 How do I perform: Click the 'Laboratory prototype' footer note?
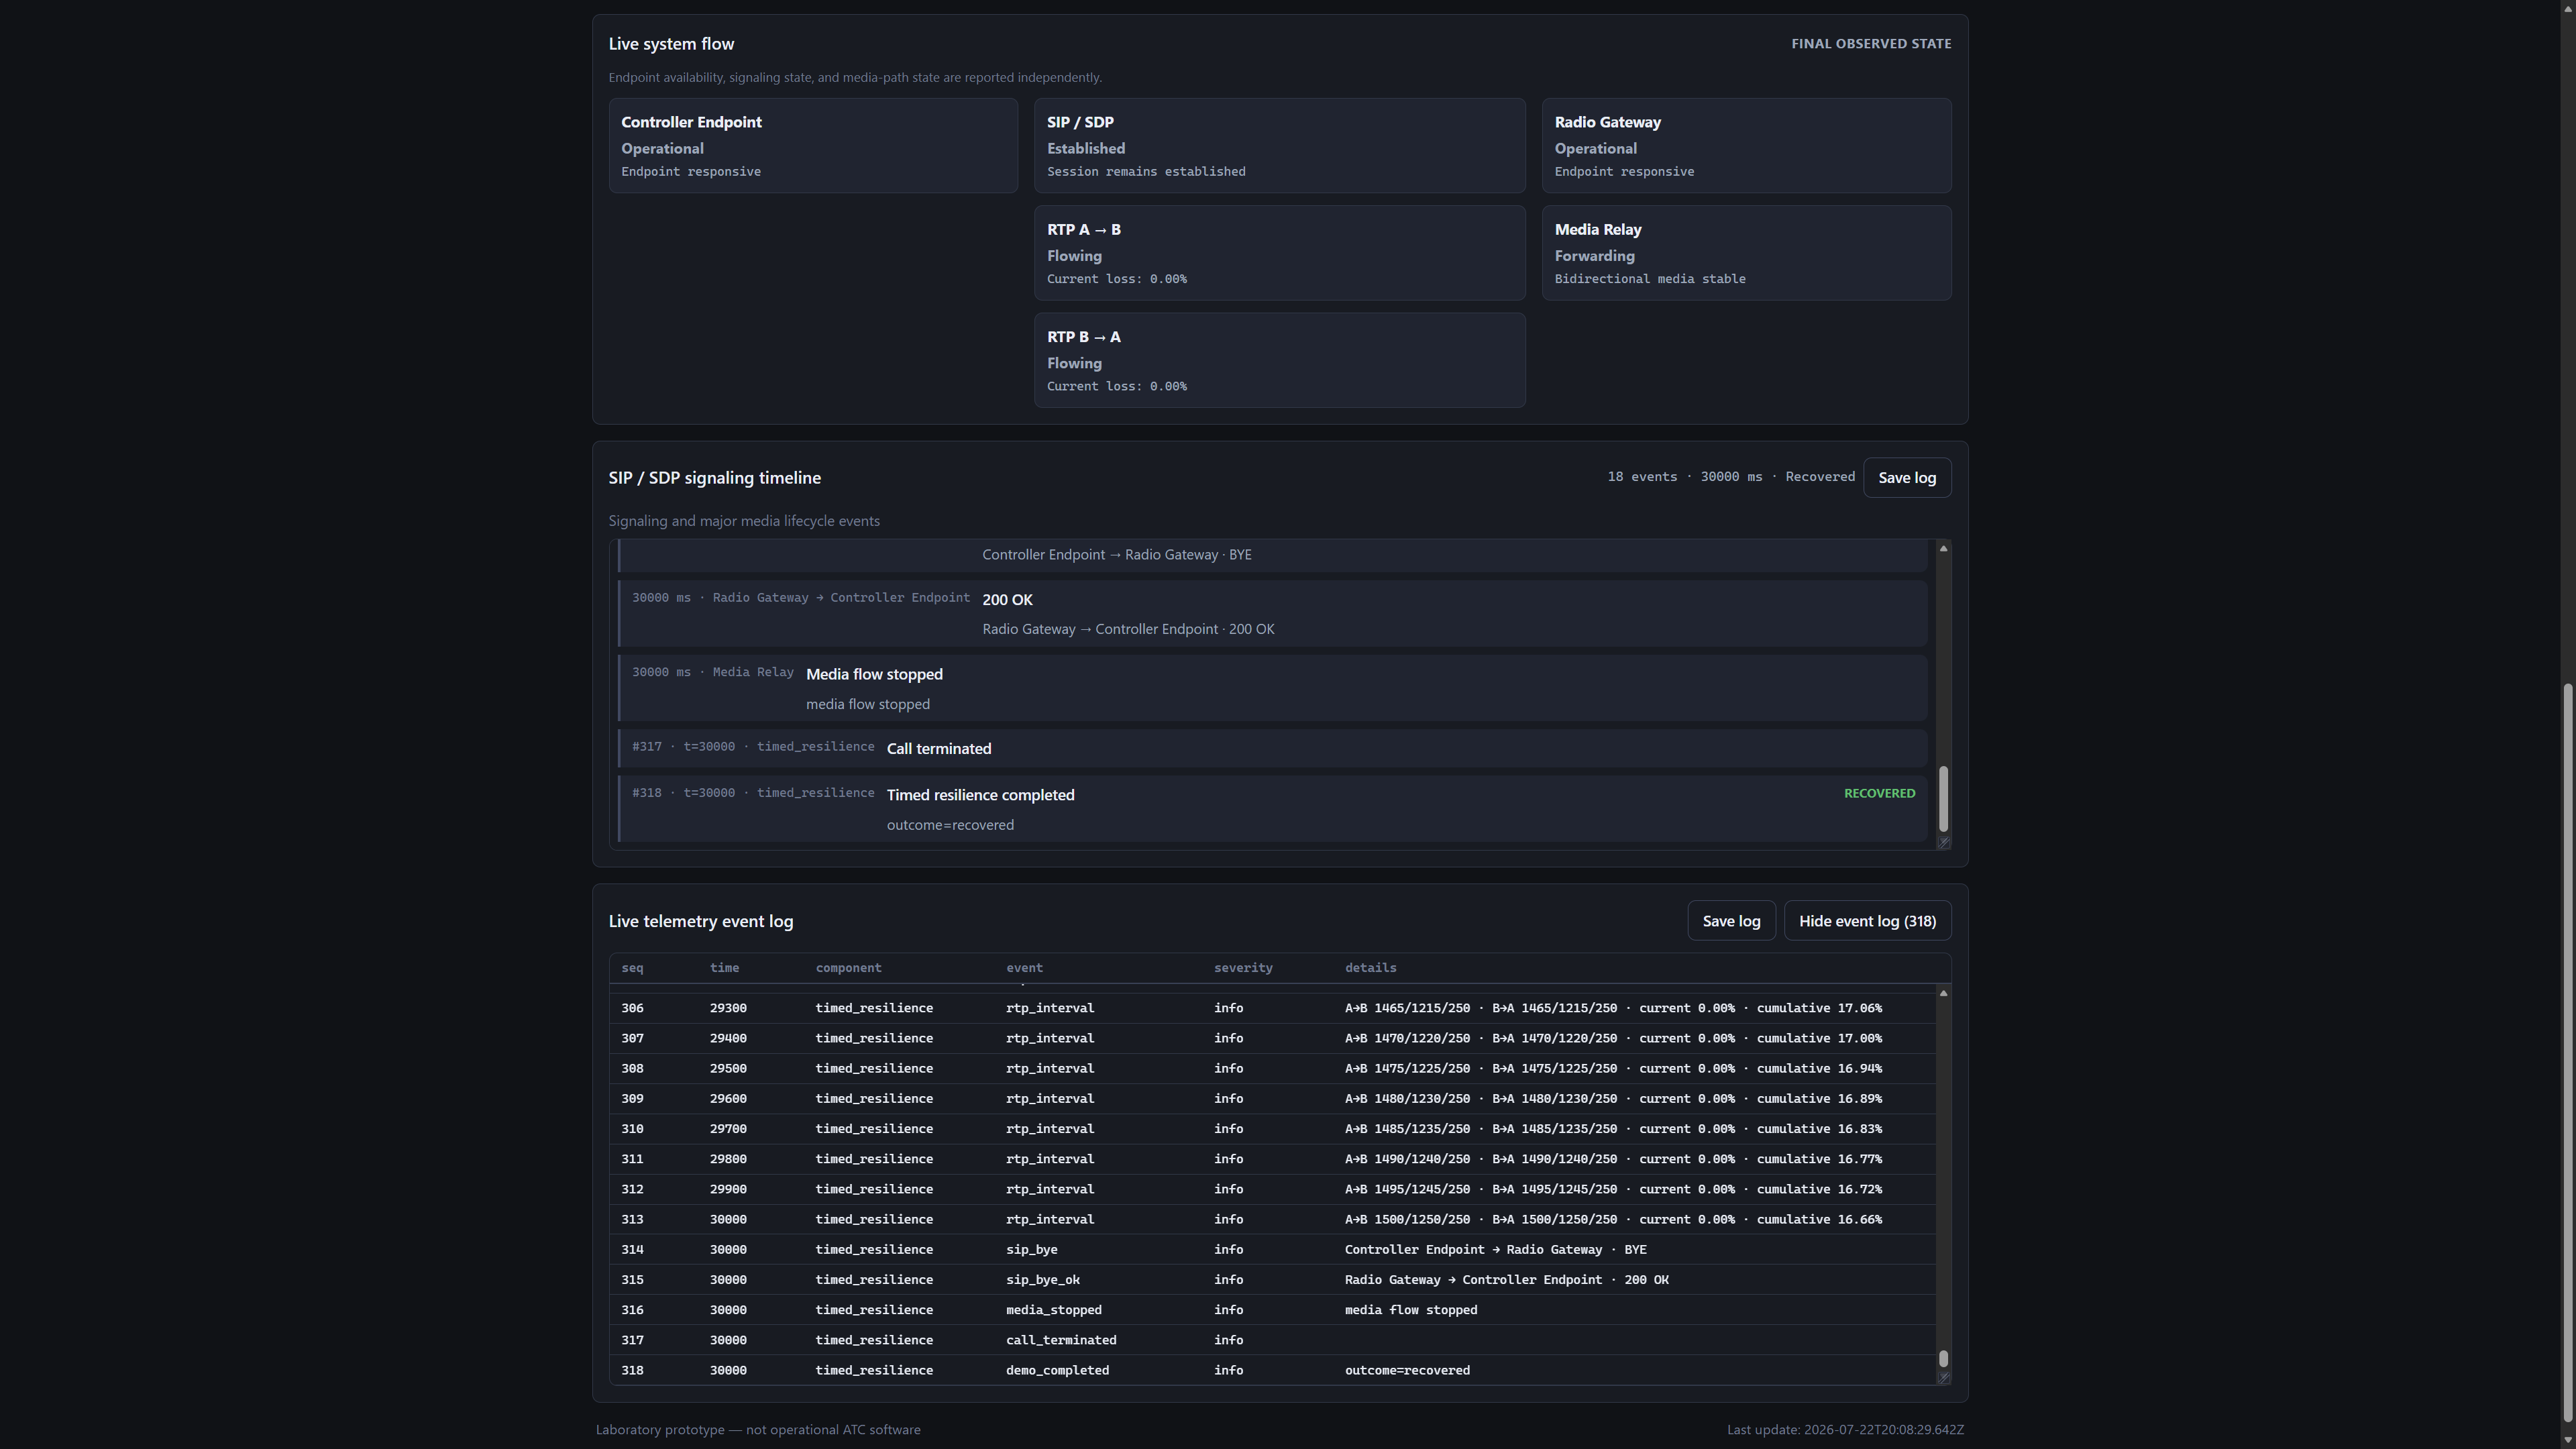tap(758, 1430)
